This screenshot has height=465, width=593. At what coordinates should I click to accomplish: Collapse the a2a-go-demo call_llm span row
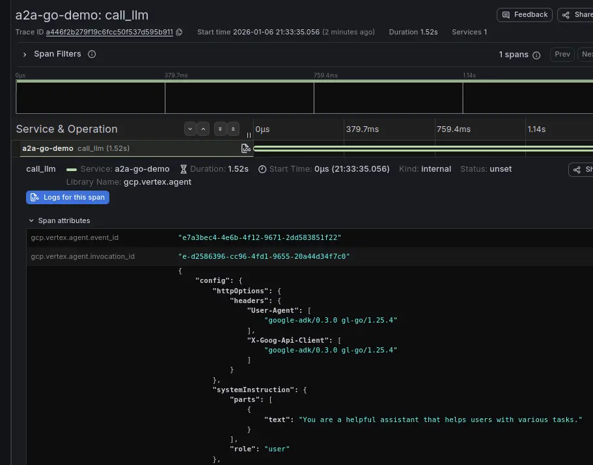[75, 148]
